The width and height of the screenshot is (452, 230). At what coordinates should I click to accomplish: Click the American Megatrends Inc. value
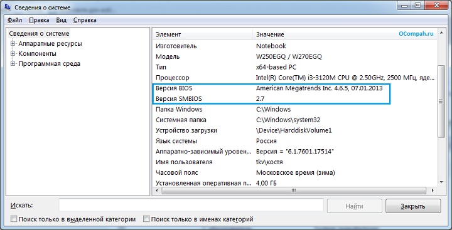(x=319, y=88)
